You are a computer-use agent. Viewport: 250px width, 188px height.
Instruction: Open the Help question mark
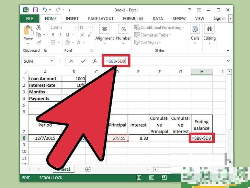(190, 10)
